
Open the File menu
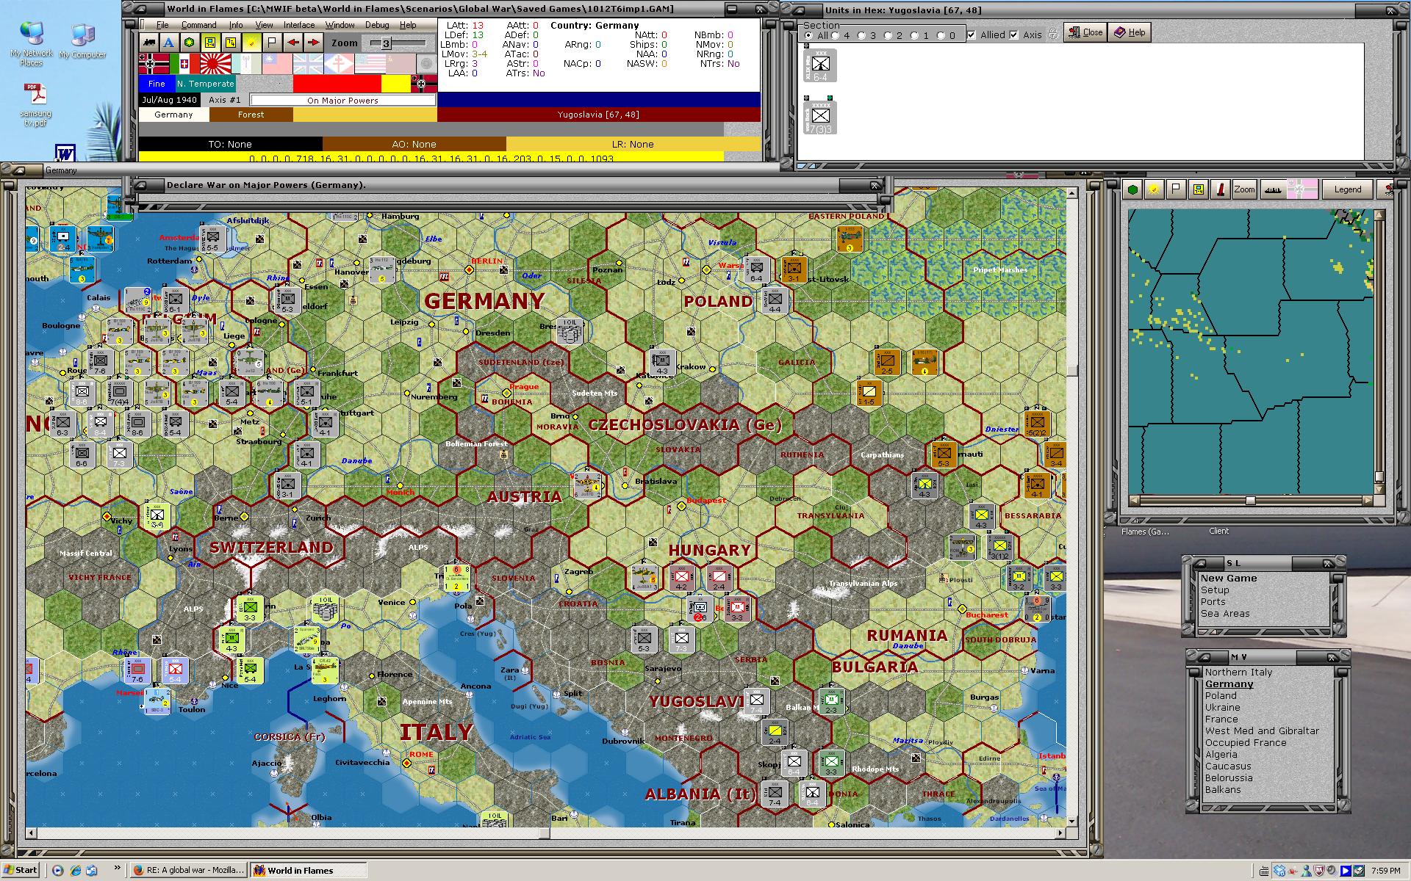[x=162, y=25]
